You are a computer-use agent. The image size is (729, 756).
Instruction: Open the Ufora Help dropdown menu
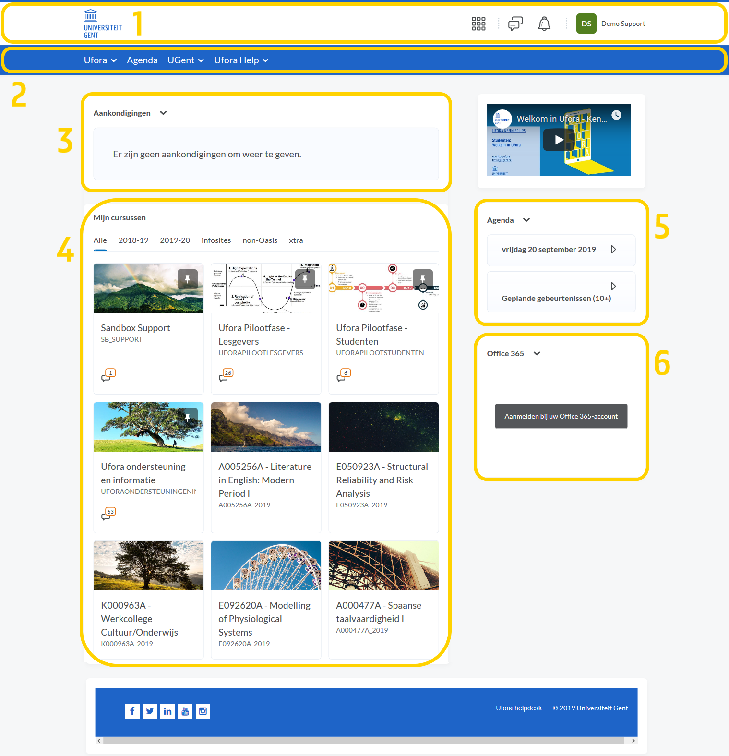click(241, 60)
